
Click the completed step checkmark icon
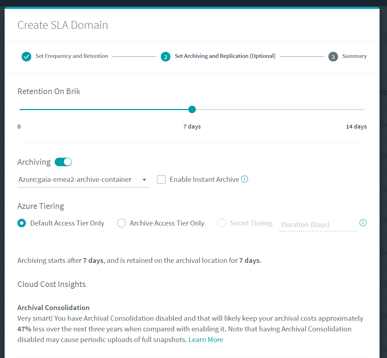click(x=26, y=56)
